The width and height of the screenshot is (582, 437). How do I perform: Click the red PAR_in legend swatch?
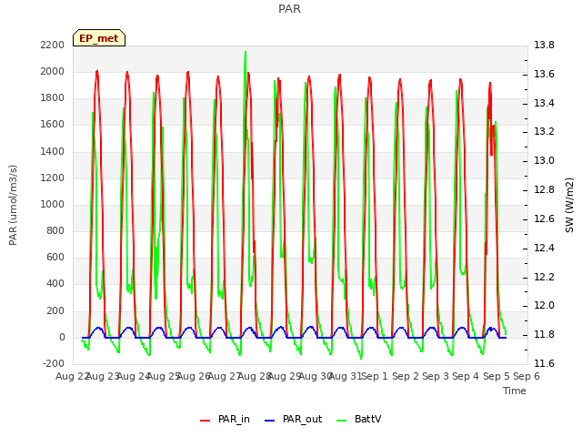point(205,421)
